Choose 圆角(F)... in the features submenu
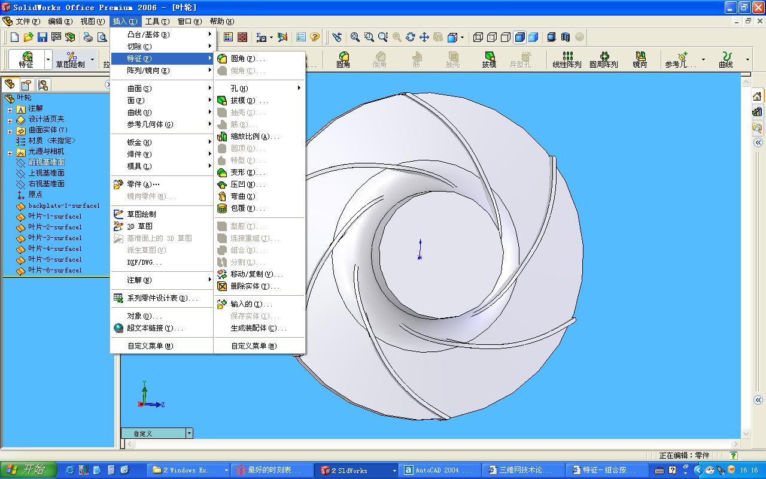Viewport: 766px width, 479px height. [260, 59]
